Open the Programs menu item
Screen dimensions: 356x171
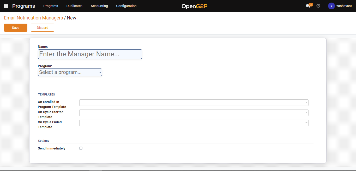click(51, 6)
